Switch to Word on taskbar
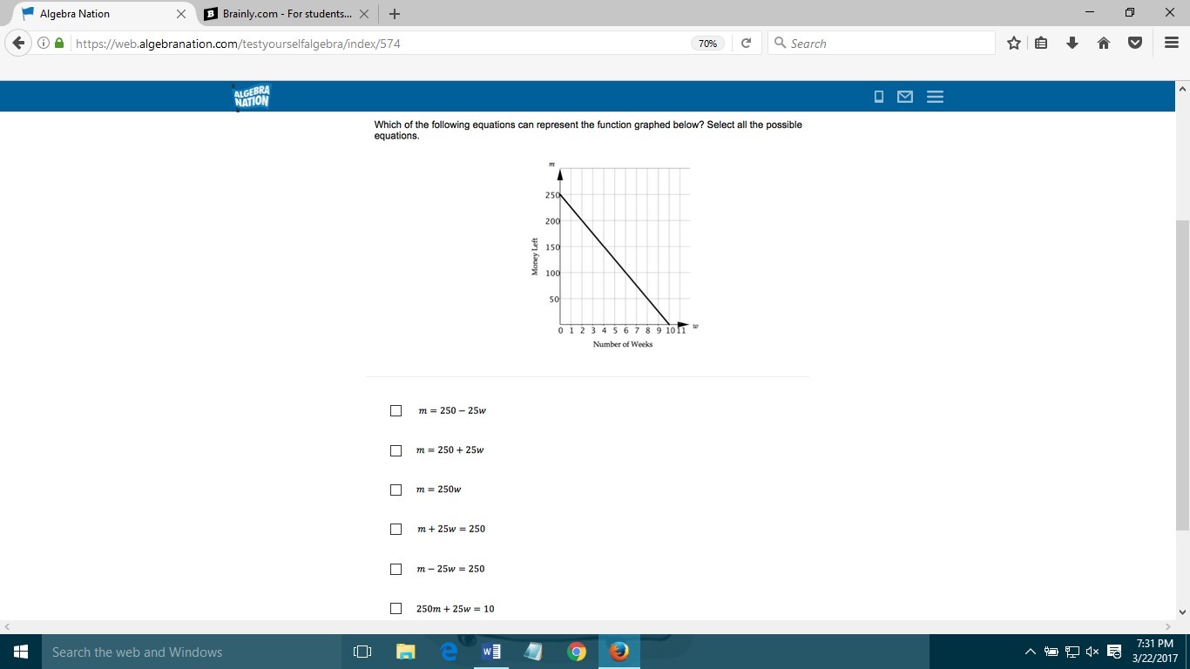 pyautogui.click(x=491, y=652)
